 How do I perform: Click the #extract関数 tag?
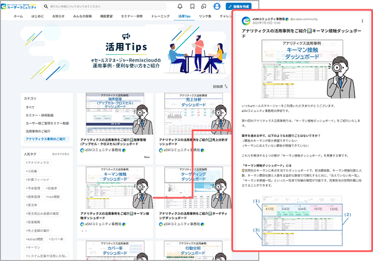coord(34,239)
